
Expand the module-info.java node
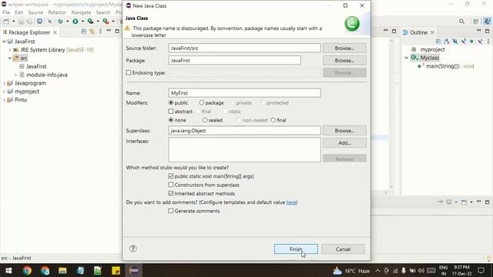[x=15, y=75]
